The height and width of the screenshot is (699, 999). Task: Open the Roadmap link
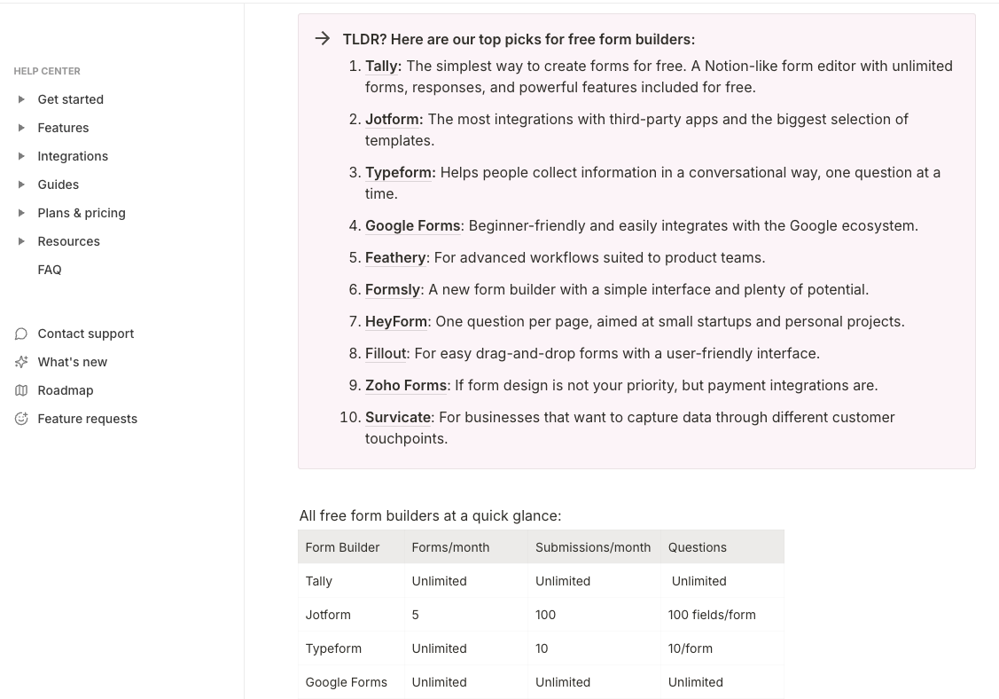point(65,390)
